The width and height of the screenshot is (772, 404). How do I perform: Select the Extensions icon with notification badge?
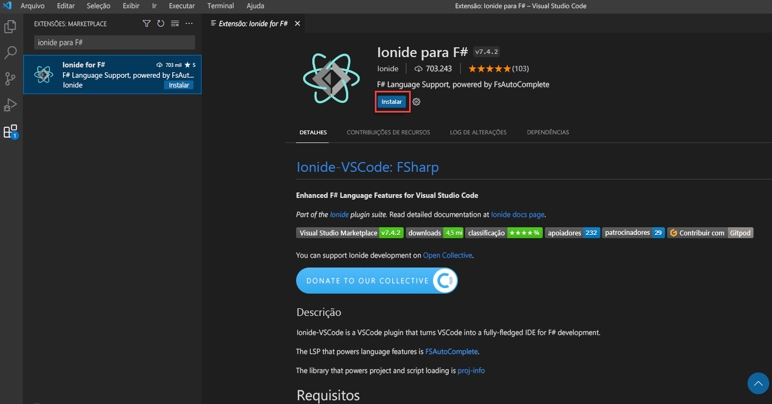10,130
